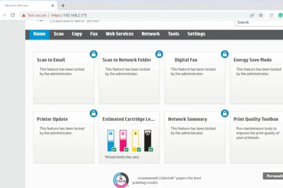The image size is (283, 188).
Task: Click the lock icon on Scan to Email
Action: pos(93,54)
